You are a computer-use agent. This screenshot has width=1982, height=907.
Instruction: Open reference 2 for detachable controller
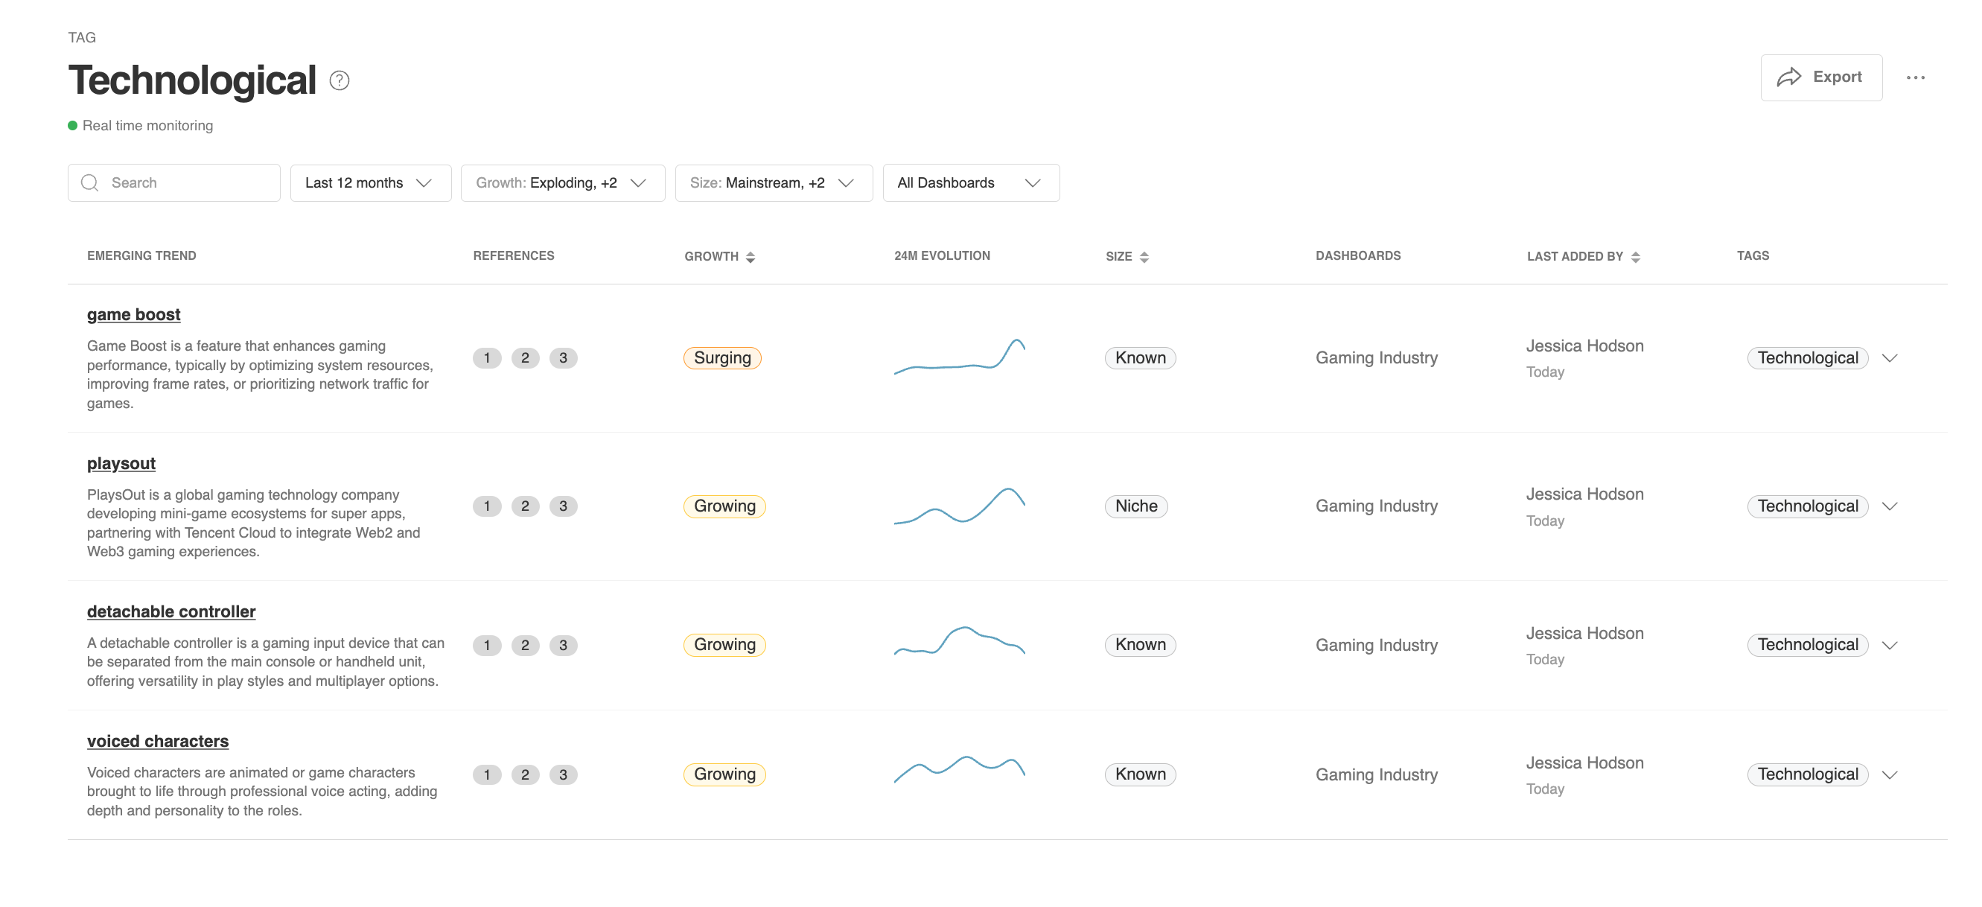[525, 645]
